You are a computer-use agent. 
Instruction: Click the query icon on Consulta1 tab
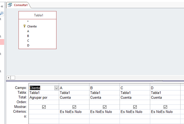click(10, 5)
